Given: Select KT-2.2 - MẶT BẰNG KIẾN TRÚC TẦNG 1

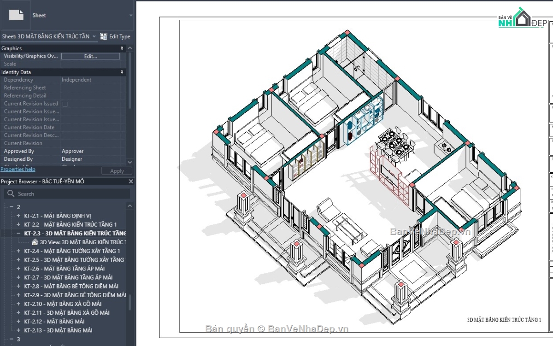Looking at the screenshot, I should pos(71,224).
